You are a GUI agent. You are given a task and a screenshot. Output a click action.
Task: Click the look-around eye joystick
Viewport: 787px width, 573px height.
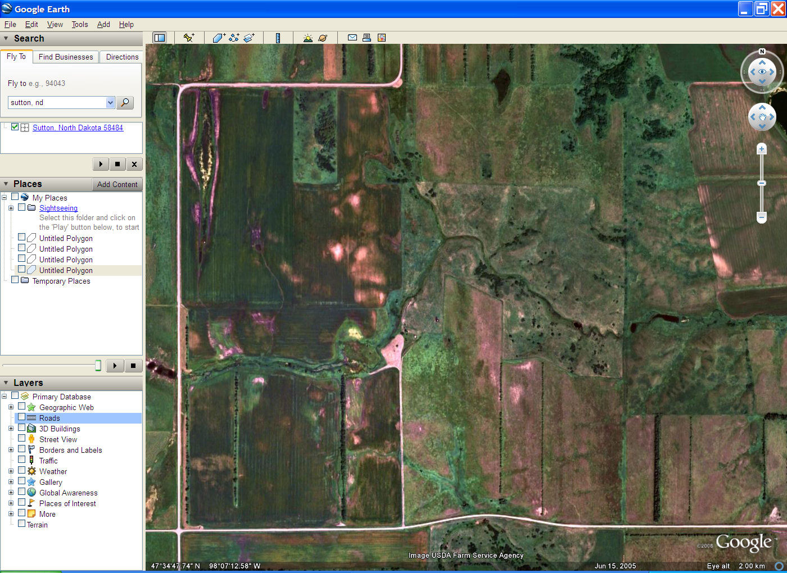point(762,72)
